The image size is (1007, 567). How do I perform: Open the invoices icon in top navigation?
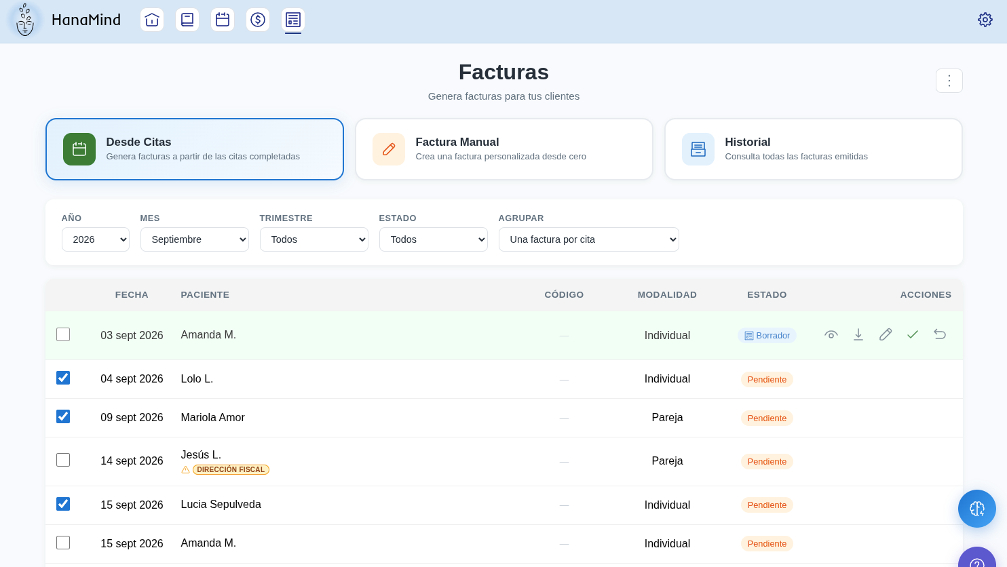pyautogui.click(x=293, y=20)
